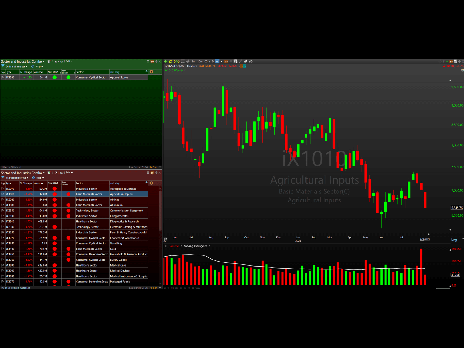Switch the chart to the 15m timeframe
The width and height of the screenshot is (464, 348).
tap(200, 61)
